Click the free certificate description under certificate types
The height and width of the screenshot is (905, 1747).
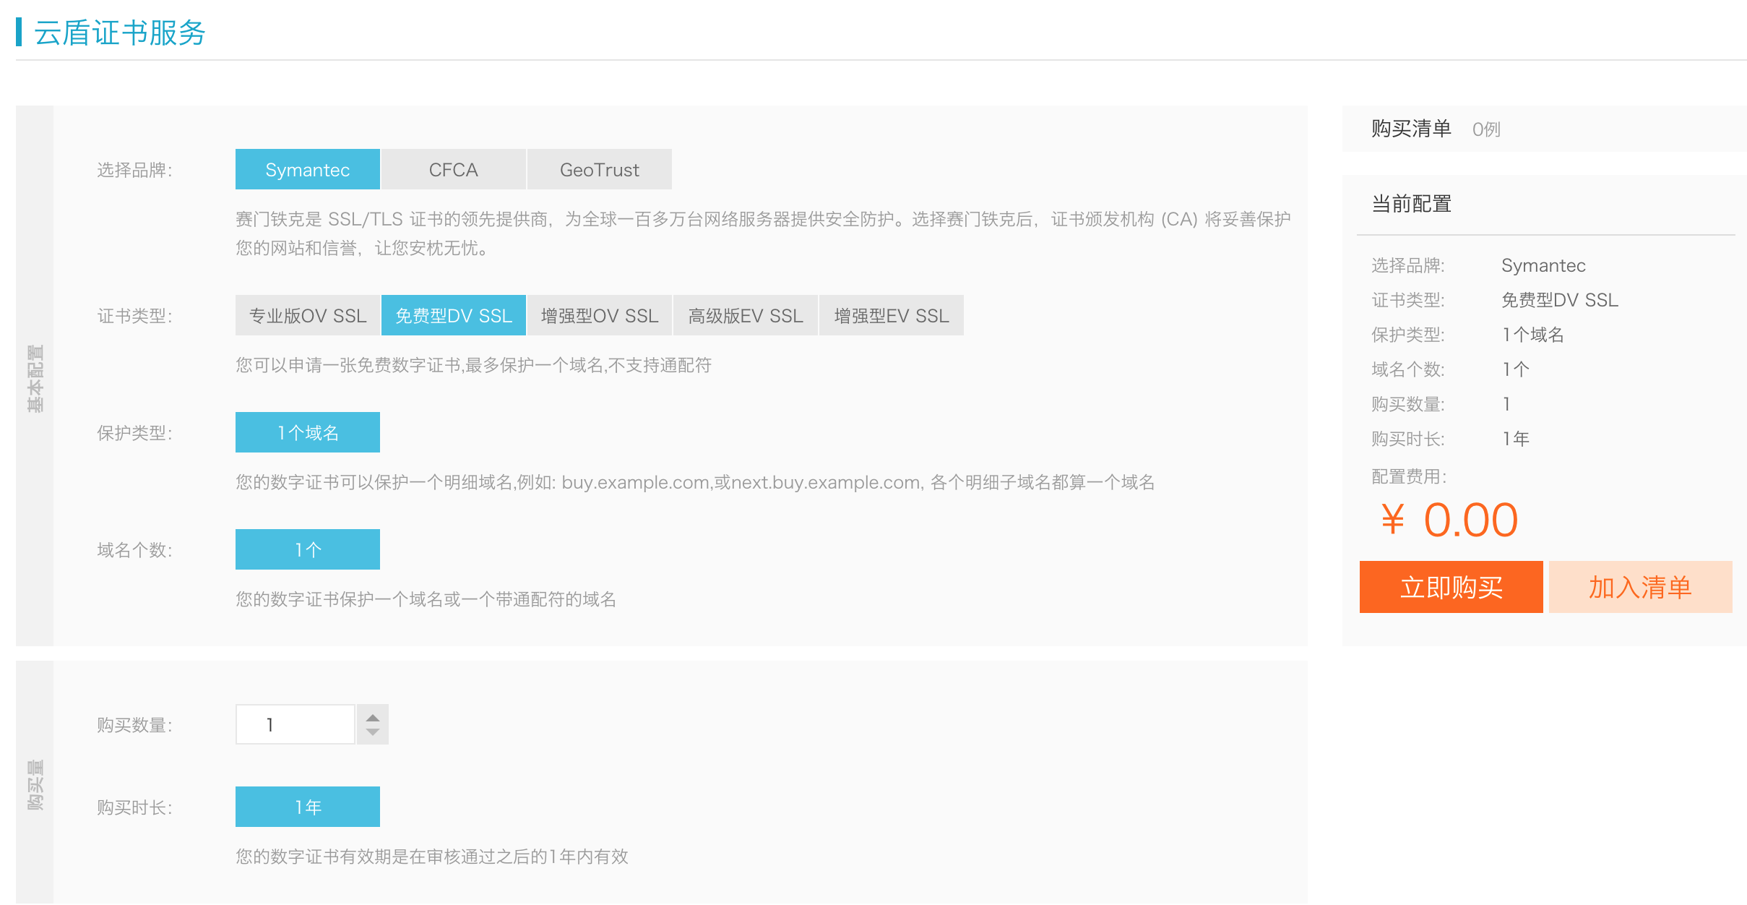tap(474, 365)
